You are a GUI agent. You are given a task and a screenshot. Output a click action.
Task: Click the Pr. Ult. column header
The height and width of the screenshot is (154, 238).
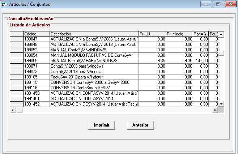click(x=152, y=34)
